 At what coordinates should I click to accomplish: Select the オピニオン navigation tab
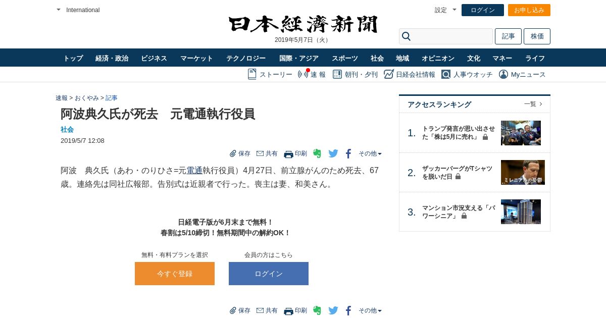pos(438,58)
